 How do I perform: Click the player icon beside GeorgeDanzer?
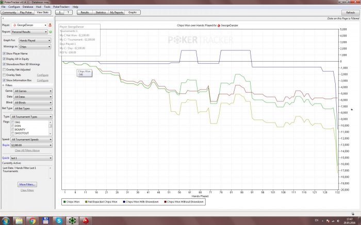pyautogui.click(x=51, y=25)
